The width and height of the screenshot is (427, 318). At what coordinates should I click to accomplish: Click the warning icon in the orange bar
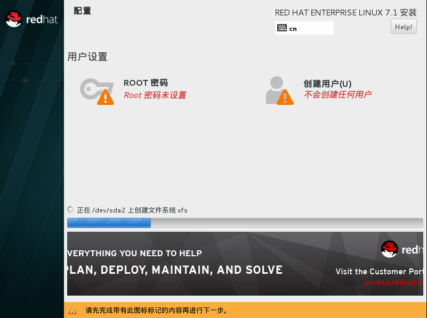tap(72, 310)
